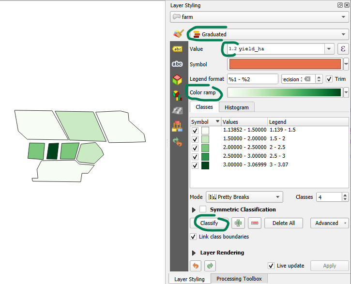The image size is (351, 284).
Task: Enable Symmetric Classification checkbox
Action: 203,209
